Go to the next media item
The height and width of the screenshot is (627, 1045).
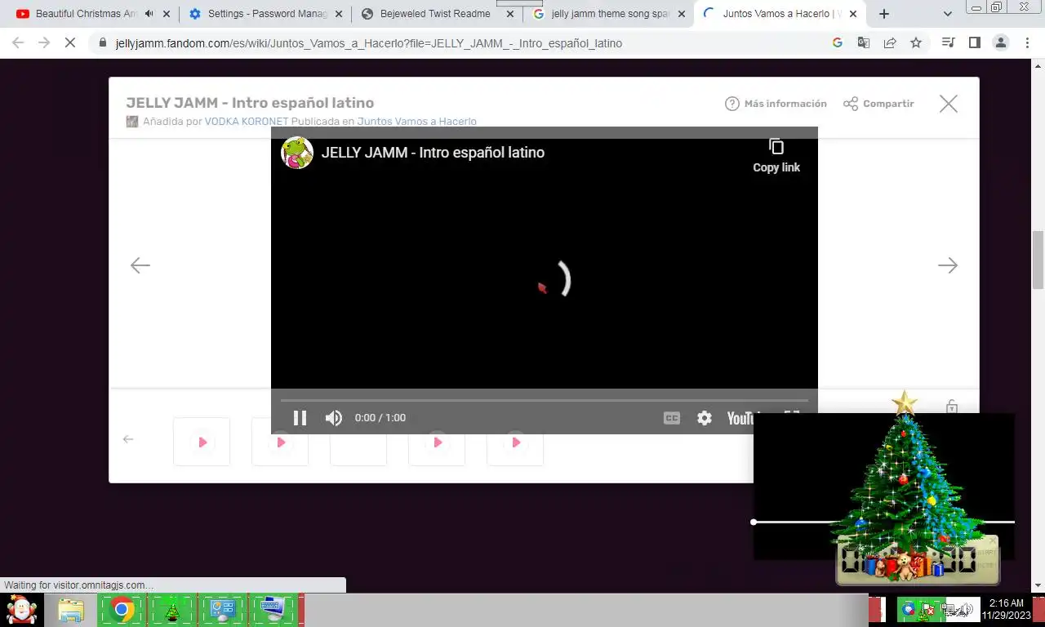[x=947, y=265]
